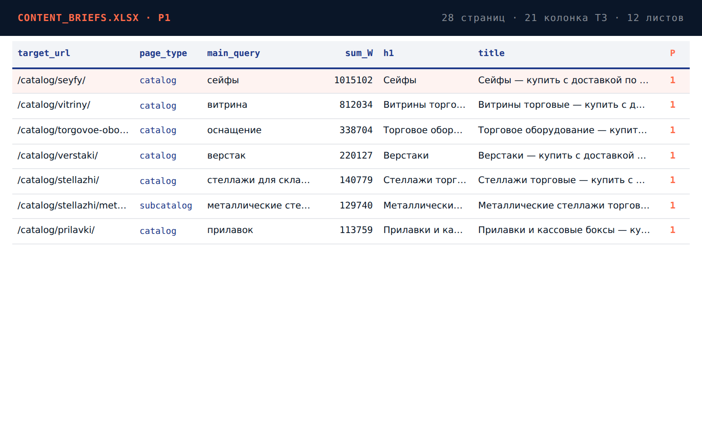Click the main query cell прилавок

pyautogui.click(x=230, y=230)
